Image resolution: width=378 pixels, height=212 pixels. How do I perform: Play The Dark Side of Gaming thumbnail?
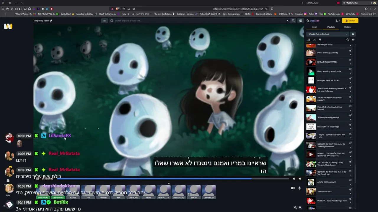point(311,164)
